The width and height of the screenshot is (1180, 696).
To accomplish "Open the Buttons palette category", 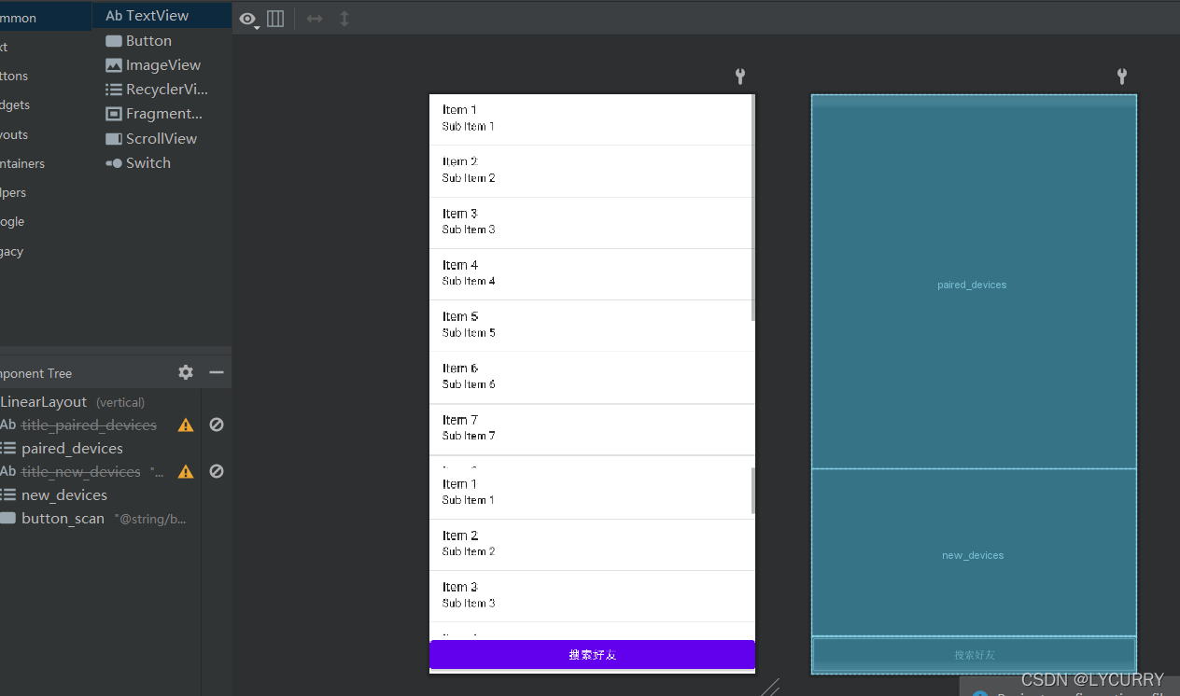I will [46, 76].
